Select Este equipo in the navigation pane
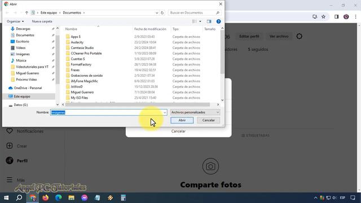 point(22,96)
